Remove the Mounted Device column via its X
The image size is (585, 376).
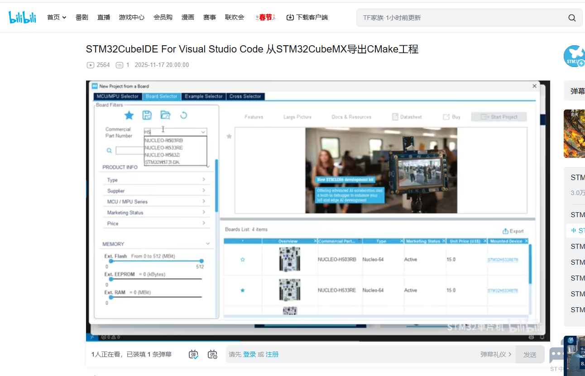pyautogui.click(x=525, y=241)
